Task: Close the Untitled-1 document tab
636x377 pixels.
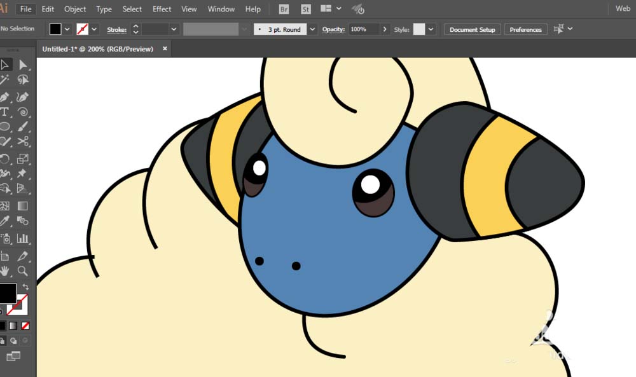Action: 165,49
